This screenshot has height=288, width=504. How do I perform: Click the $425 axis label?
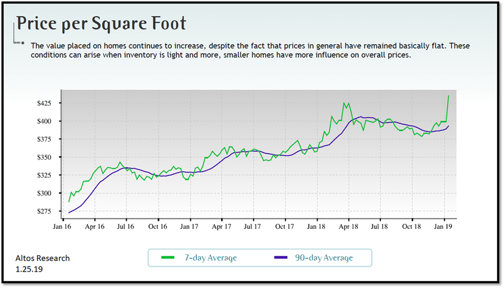pyautogui.click(x=45, y=103)
